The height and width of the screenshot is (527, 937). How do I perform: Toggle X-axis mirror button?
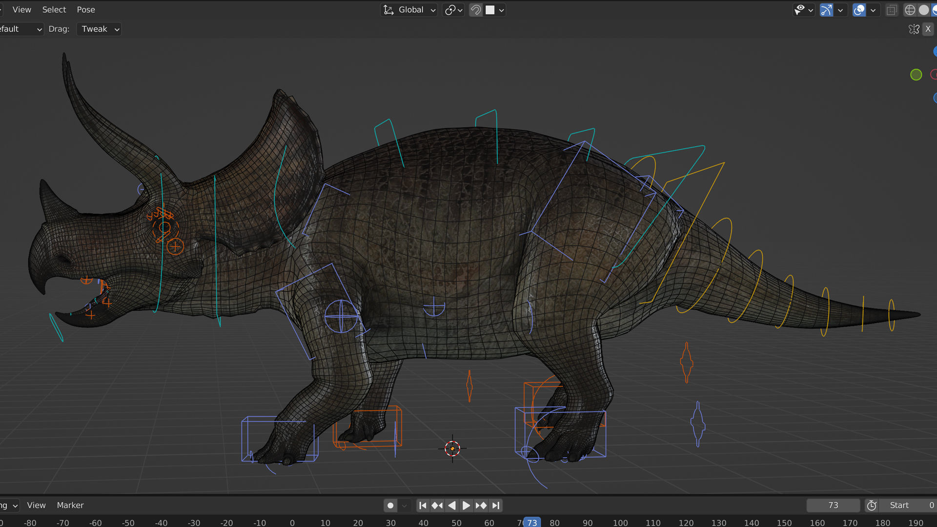point(928,29)
